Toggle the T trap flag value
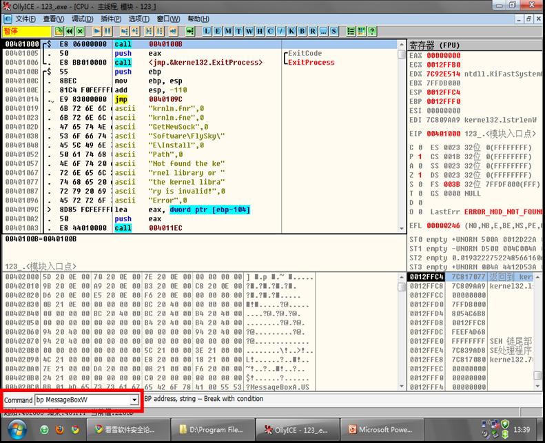 [420, 194]
